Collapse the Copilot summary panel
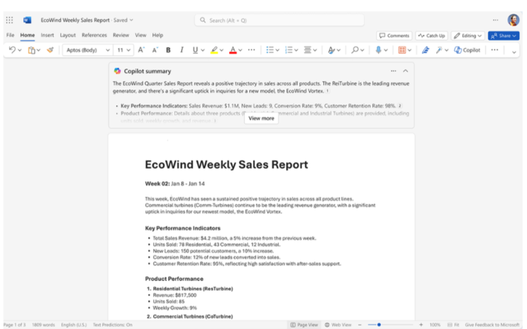 (406, 71)
